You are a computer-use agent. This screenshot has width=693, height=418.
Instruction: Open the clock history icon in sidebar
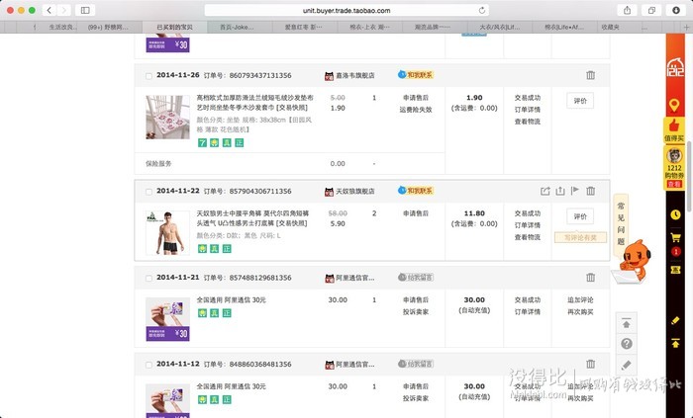click(x=675, y=214)
